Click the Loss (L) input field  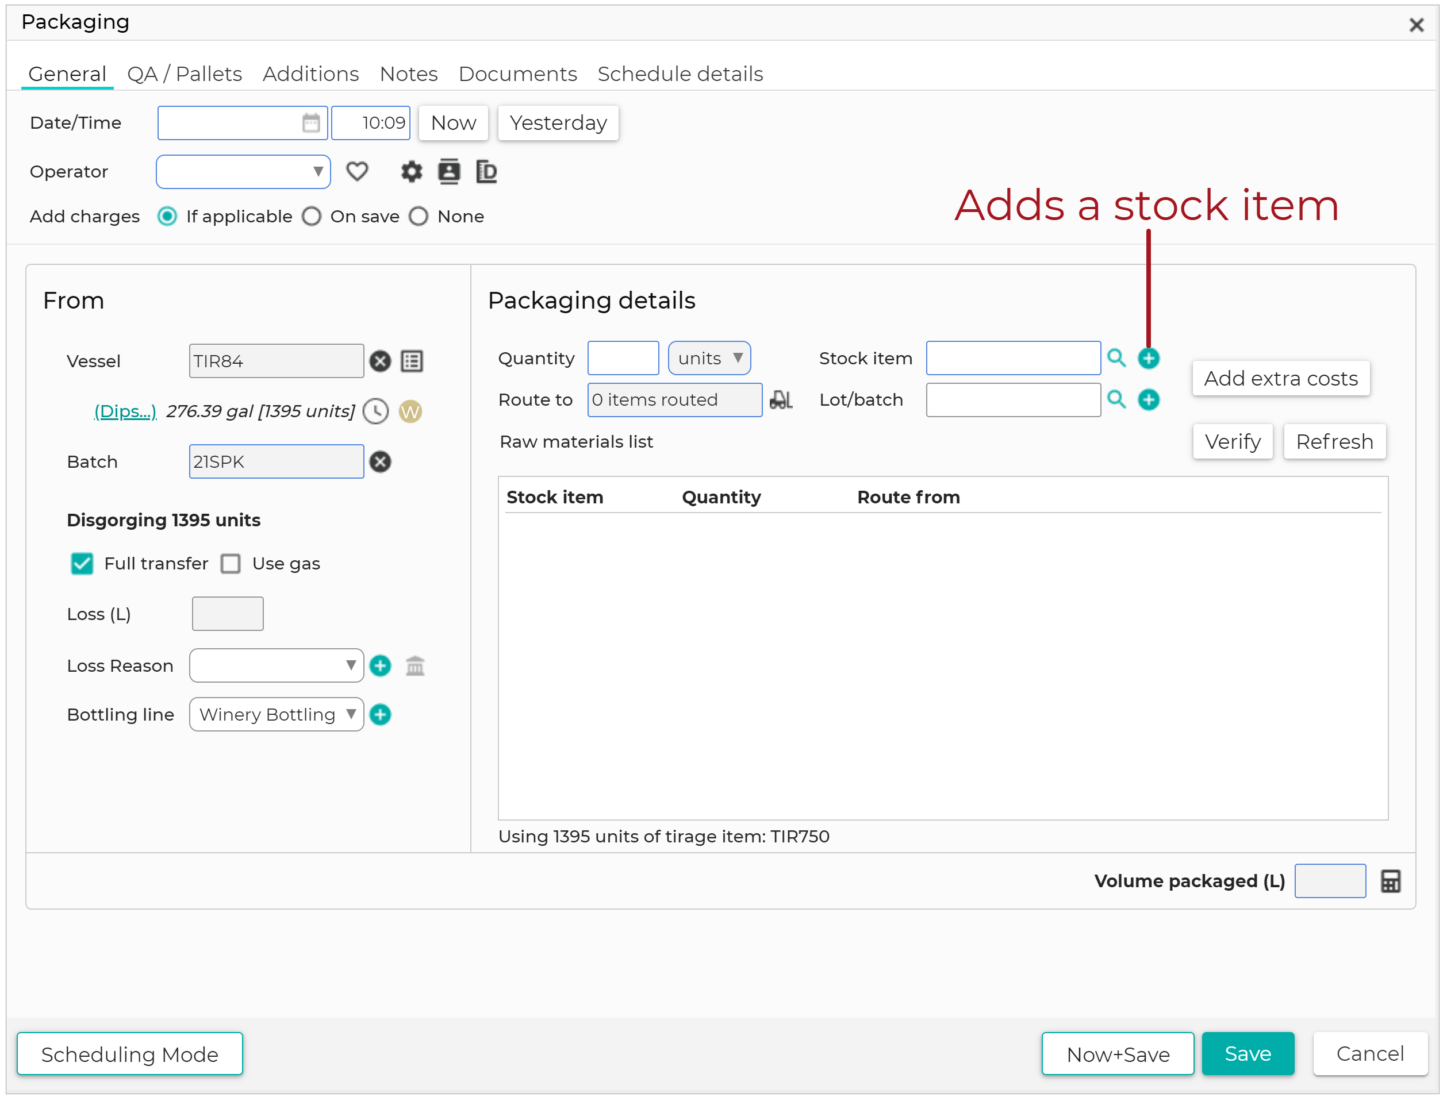(x=228, y=614)
